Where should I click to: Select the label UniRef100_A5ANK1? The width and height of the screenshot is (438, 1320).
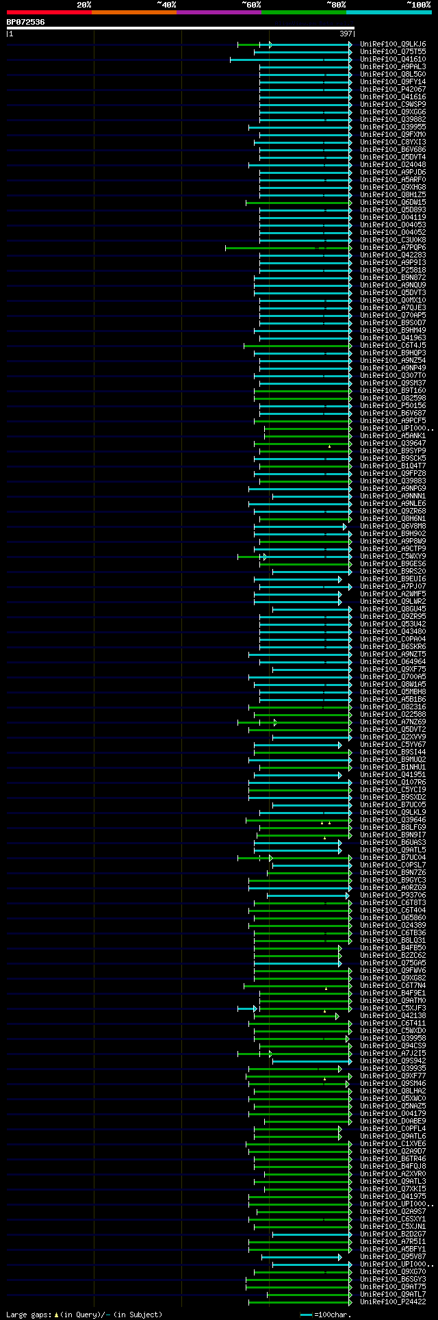393,435
